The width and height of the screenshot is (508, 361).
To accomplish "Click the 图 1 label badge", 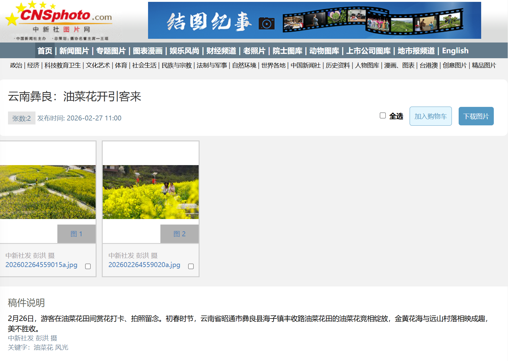I will [x=76, y=234].
